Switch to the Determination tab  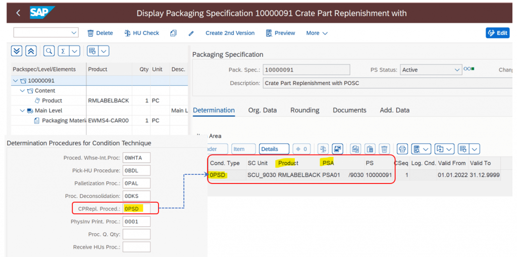(214, 110)
